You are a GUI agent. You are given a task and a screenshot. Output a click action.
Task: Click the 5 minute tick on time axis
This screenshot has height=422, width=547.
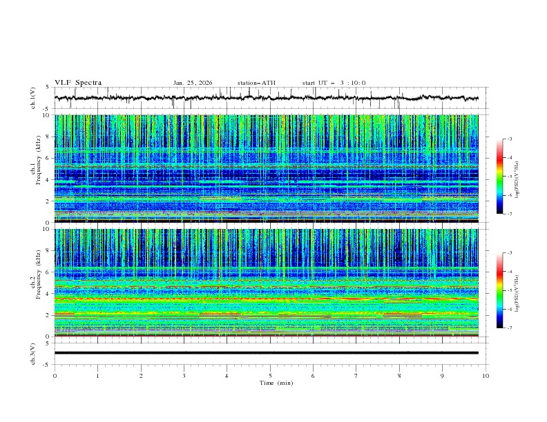pos(270,376)
